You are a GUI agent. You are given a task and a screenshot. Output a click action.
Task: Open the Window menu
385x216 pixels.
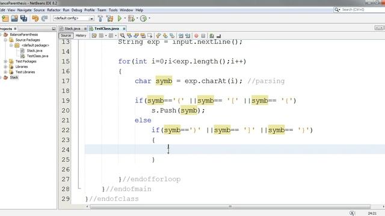(126, 10)
